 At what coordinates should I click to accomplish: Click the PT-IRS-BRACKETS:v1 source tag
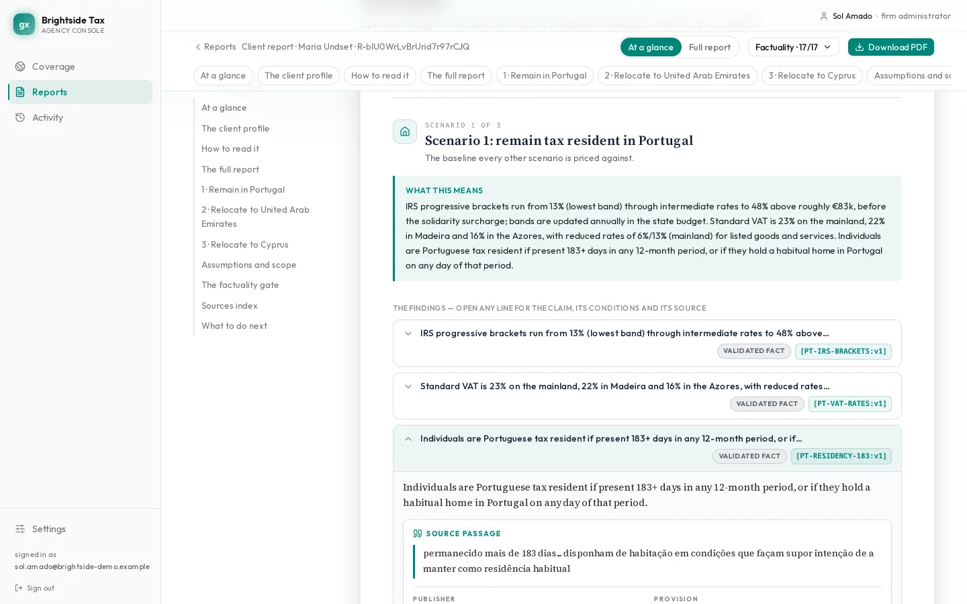point(843,352)
